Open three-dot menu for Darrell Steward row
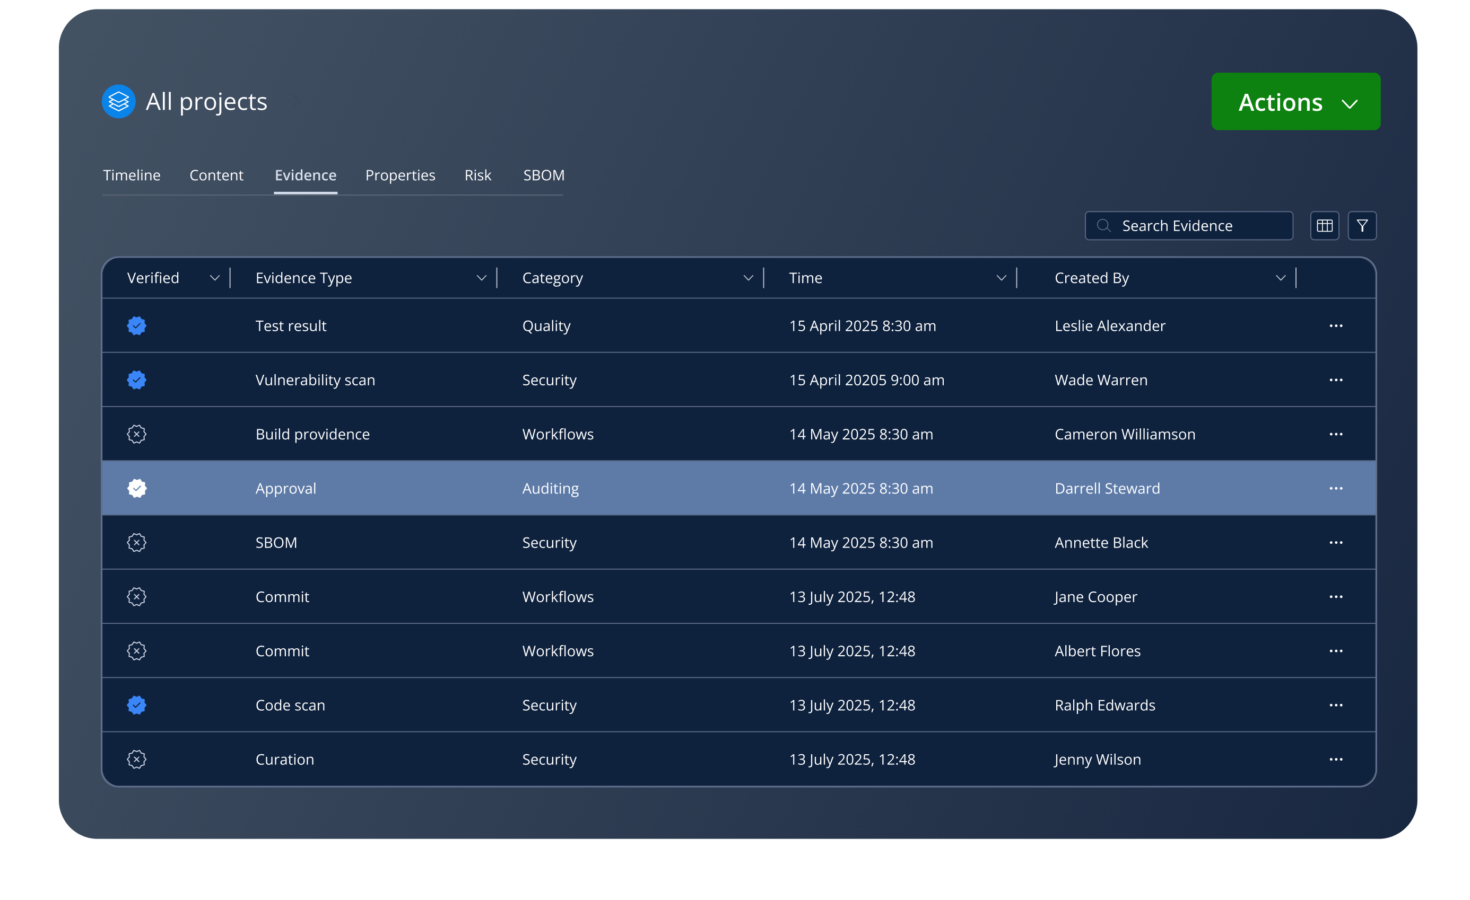Image resolution: width=1470 pixels, height=900 pixels. click(1336, 489)
